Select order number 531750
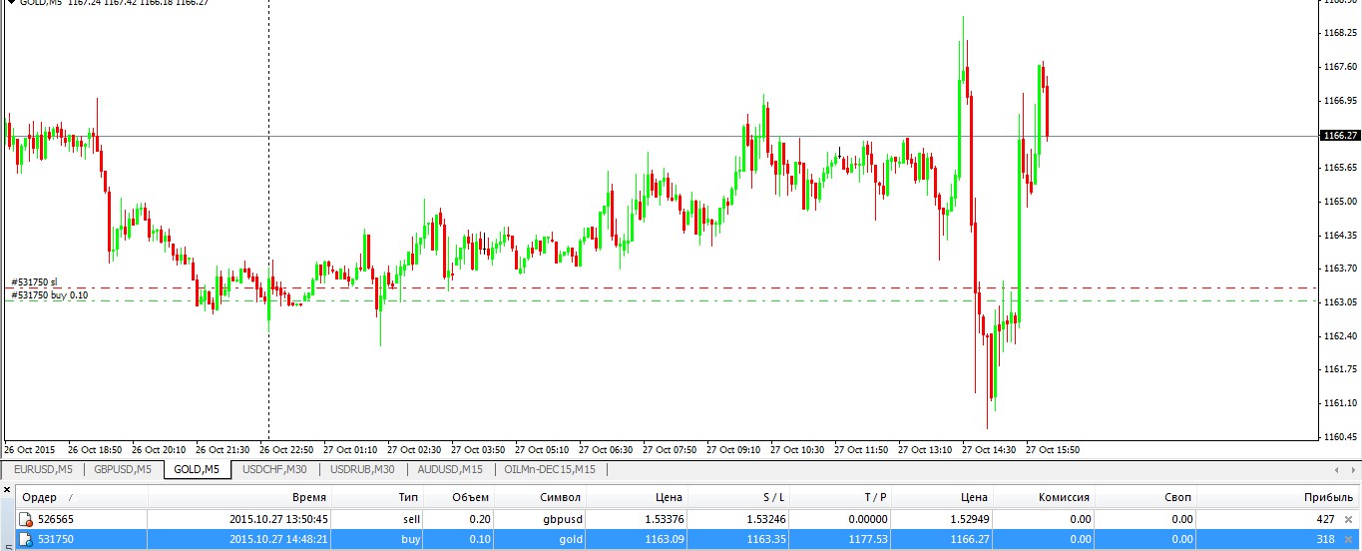Screen dimensions: 1362x551 56,540
